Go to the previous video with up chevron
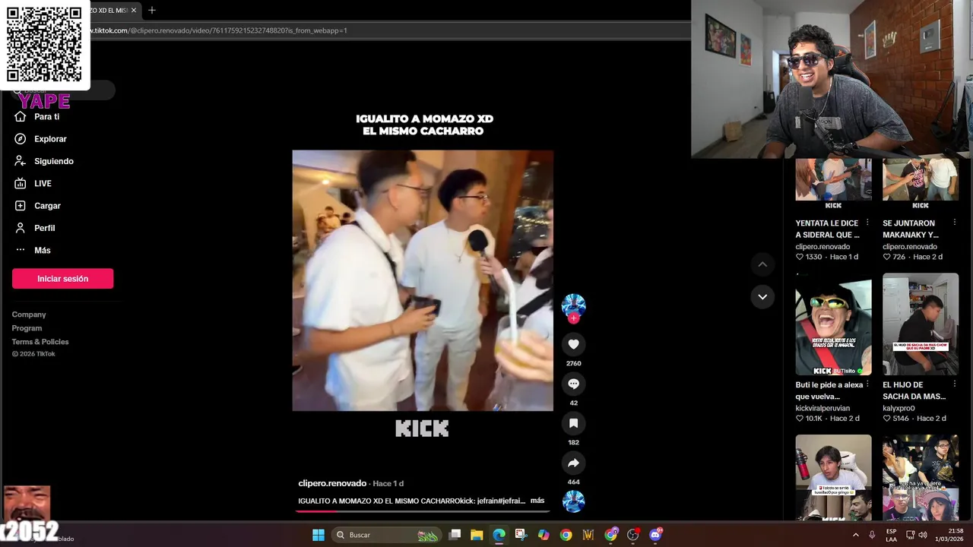The image size is (973, 547). pyautogui.click(x=762, y=264)
